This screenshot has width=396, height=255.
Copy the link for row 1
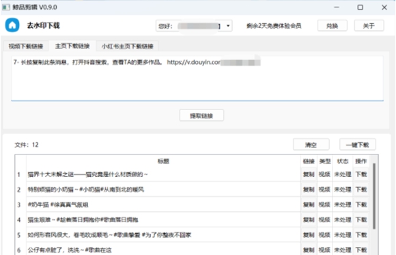(x=309, y=174)
